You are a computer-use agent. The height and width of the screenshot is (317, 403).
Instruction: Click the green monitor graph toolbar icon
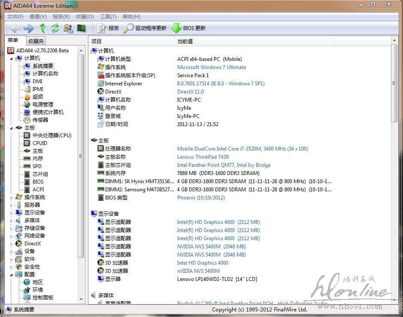tap(81, 28)
